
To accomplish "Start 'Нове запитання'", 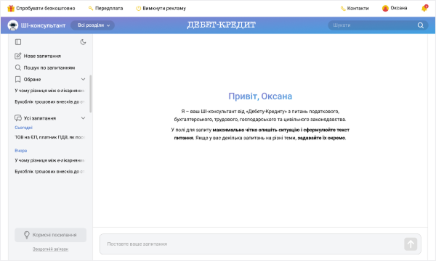I will pyautogui.click(x=42, y=56).
